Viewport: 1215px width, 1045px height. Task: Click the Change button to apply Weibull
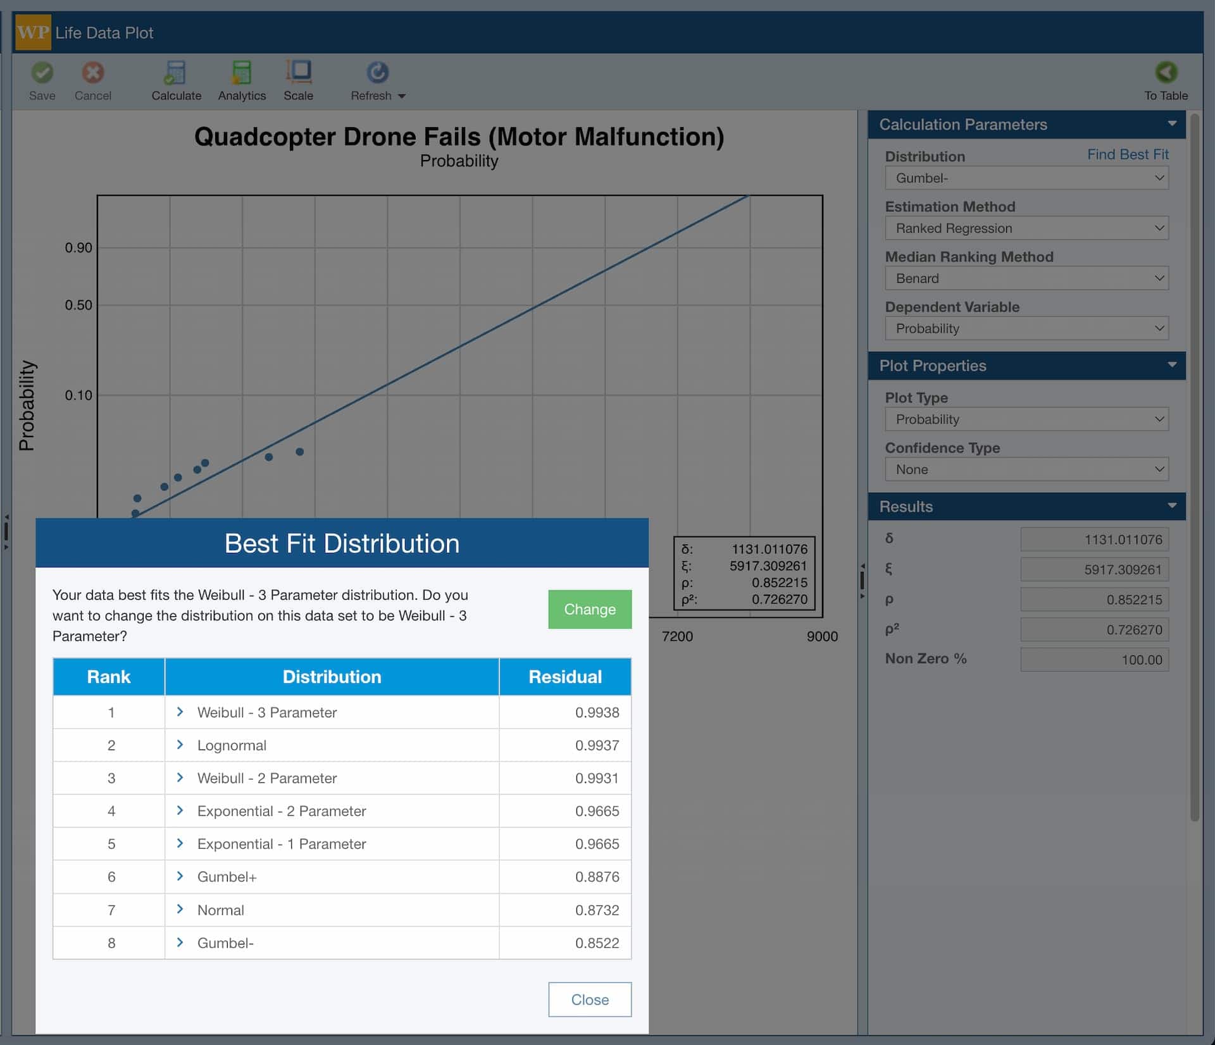(589, 609)
